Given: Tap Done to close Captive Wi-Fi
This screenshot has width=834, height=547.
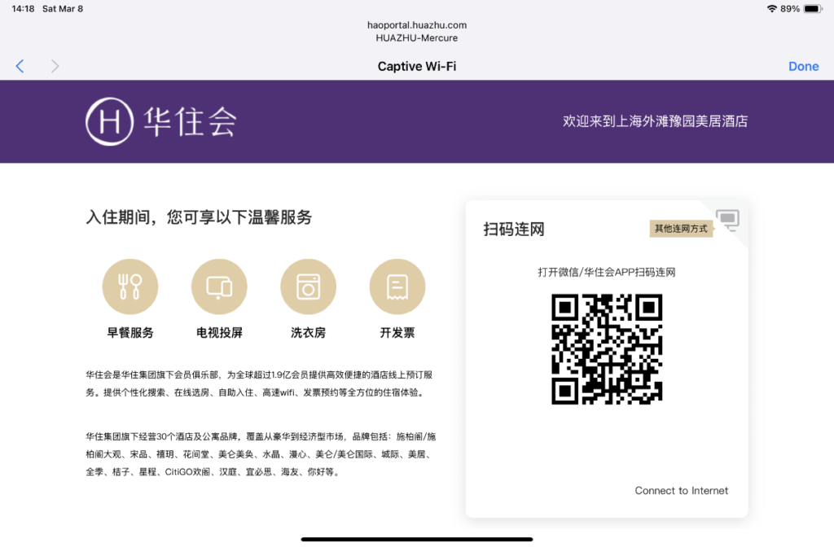Looking at the screenshot, I should (x=803, y=67).
